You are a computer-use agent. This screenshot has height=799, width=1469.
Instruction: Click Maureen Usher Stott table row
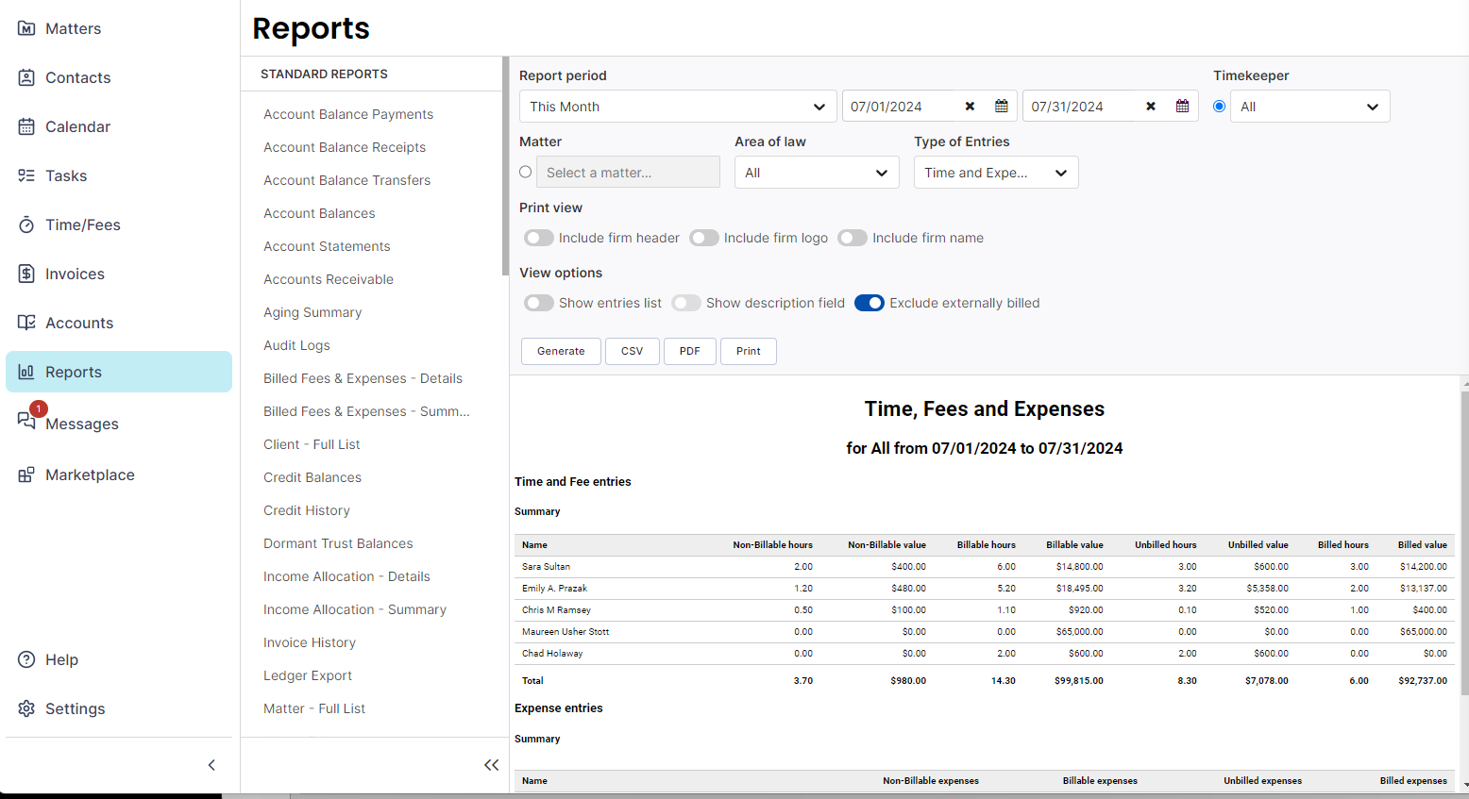click(x=985, y=632)
